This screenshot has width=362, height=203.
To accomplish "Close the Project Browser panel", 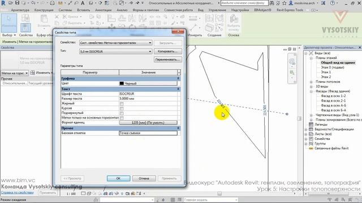I will pos(360,47).
